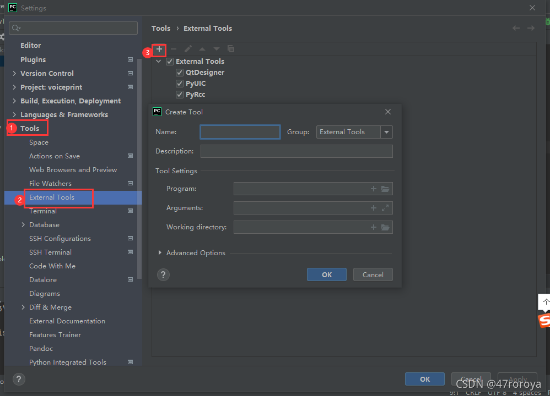Select Space under Tools

pyautogui.click(x=39, y=142)
